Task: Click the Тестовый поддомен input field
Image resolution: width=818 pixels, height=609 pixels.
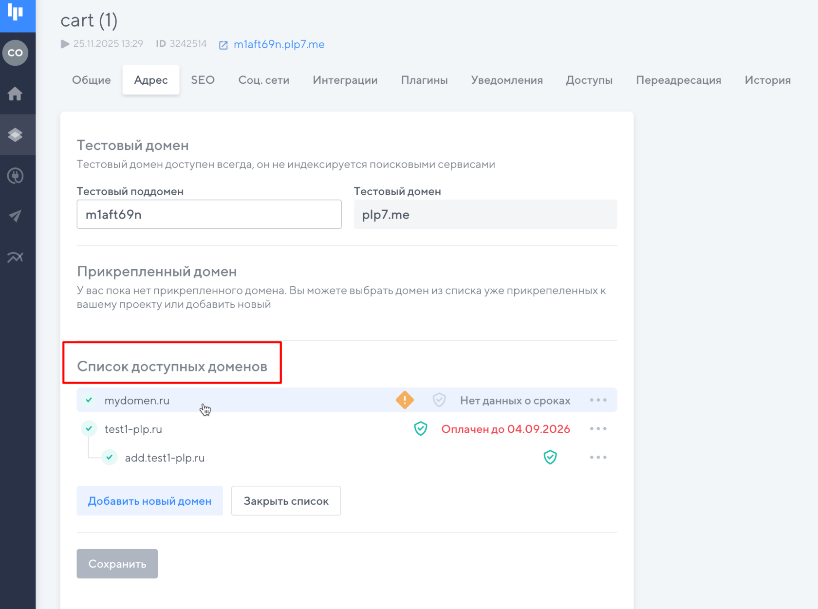Action: (209, 215)
